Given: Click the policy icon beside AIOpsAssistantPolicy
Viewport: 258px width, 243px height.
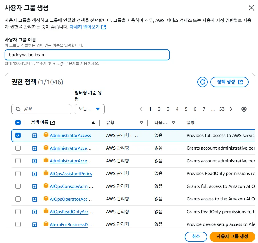Looking at the screenshot, I should pos(46,173).
